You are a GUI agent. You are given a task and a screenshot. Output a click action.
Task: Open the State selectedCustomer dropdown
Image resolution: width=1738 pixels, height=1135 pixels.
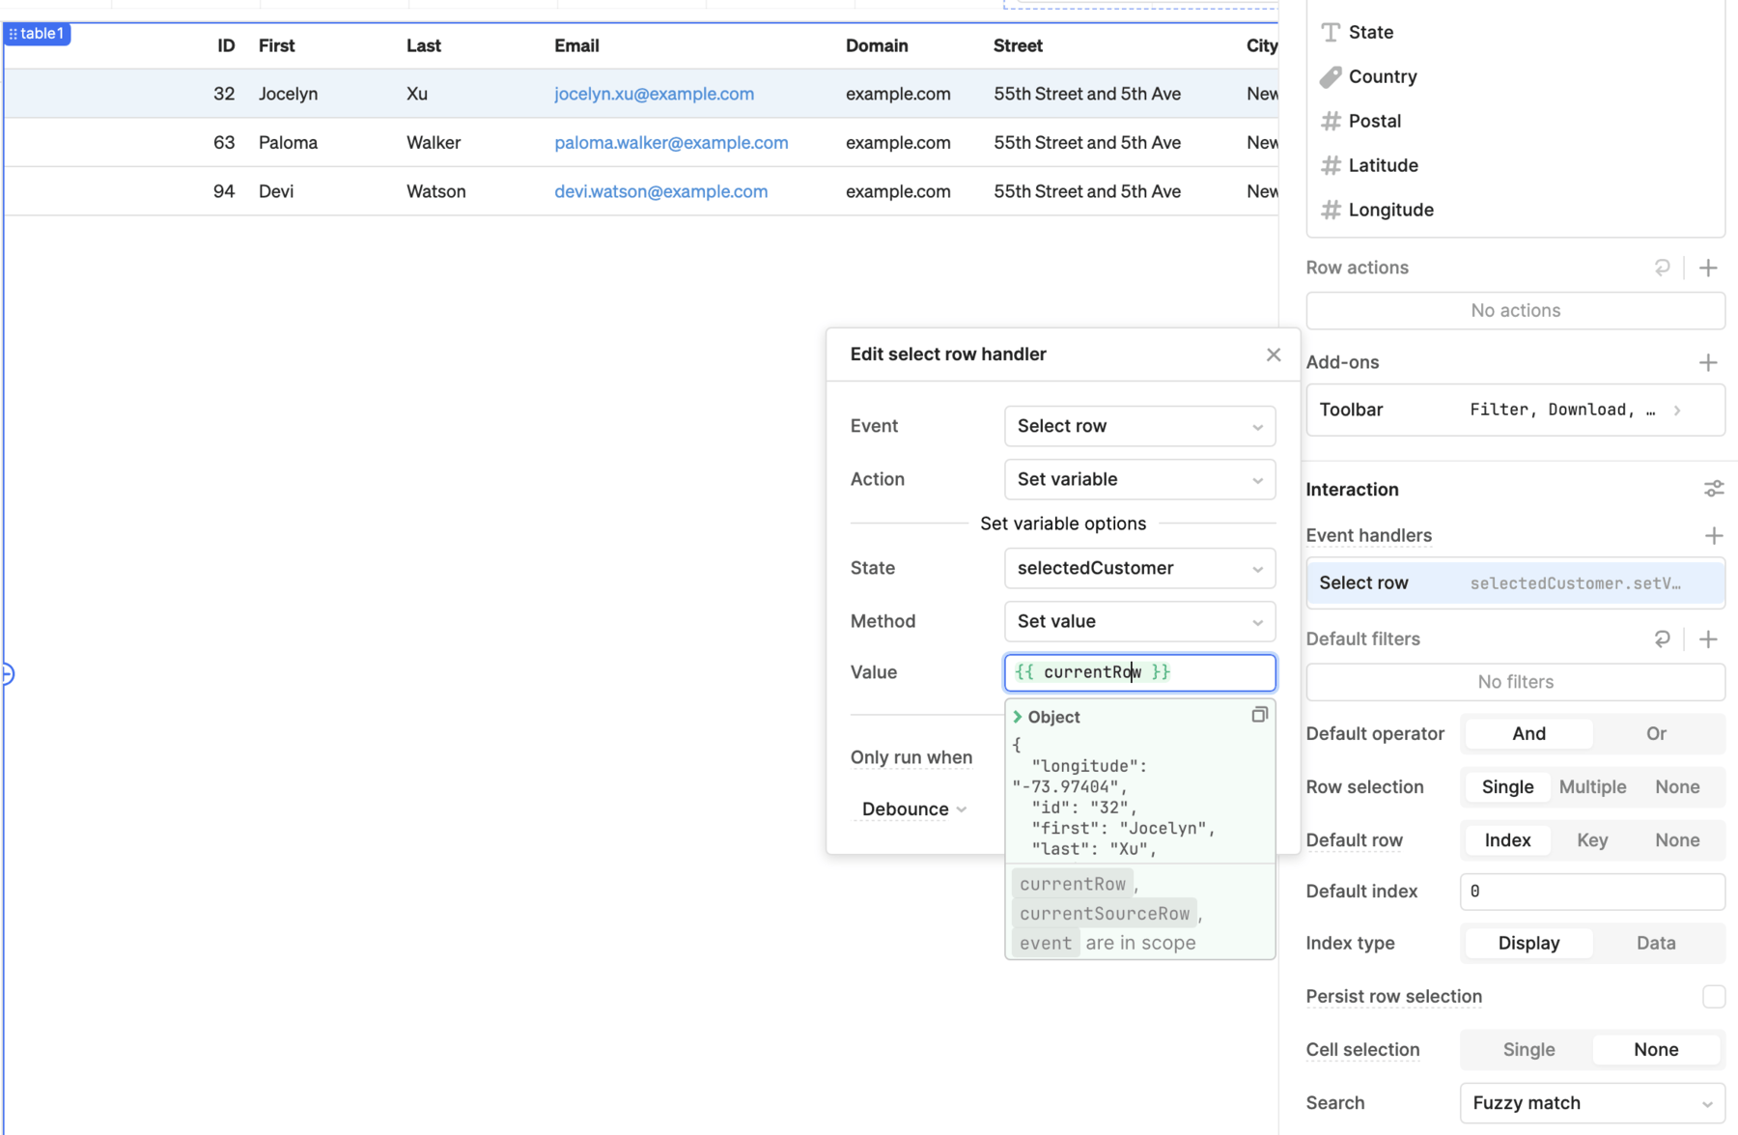coord(1139,568)
